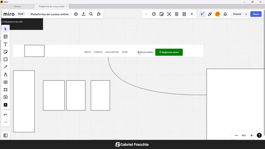Screen dimensions: 265x149
Task: Select the Text tool
Action: click(x=5, y=44)
